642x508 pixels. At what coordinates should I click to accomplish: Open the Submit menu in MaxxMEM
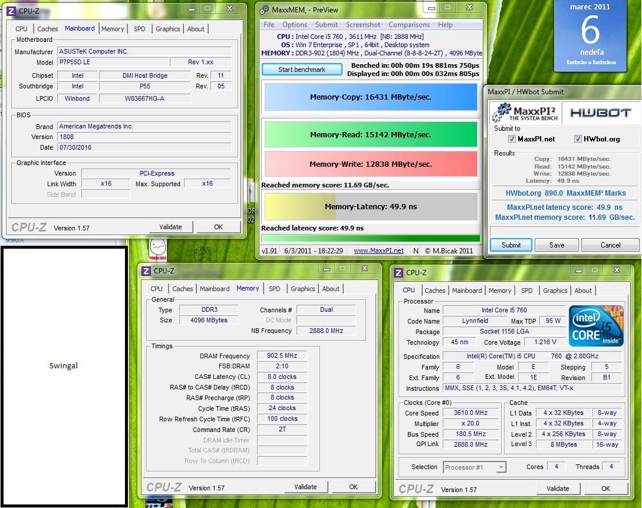pyautogui.click(x=327, y=25)
